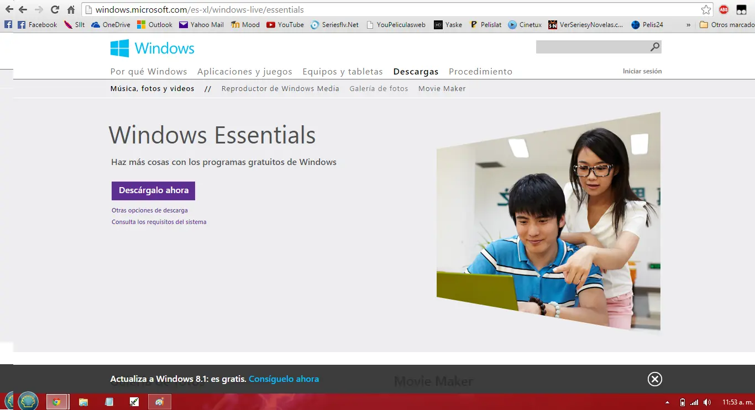Click the black extension icon beside Adblock
This screenshot has width=755, height=410.
tap(741, 10)
